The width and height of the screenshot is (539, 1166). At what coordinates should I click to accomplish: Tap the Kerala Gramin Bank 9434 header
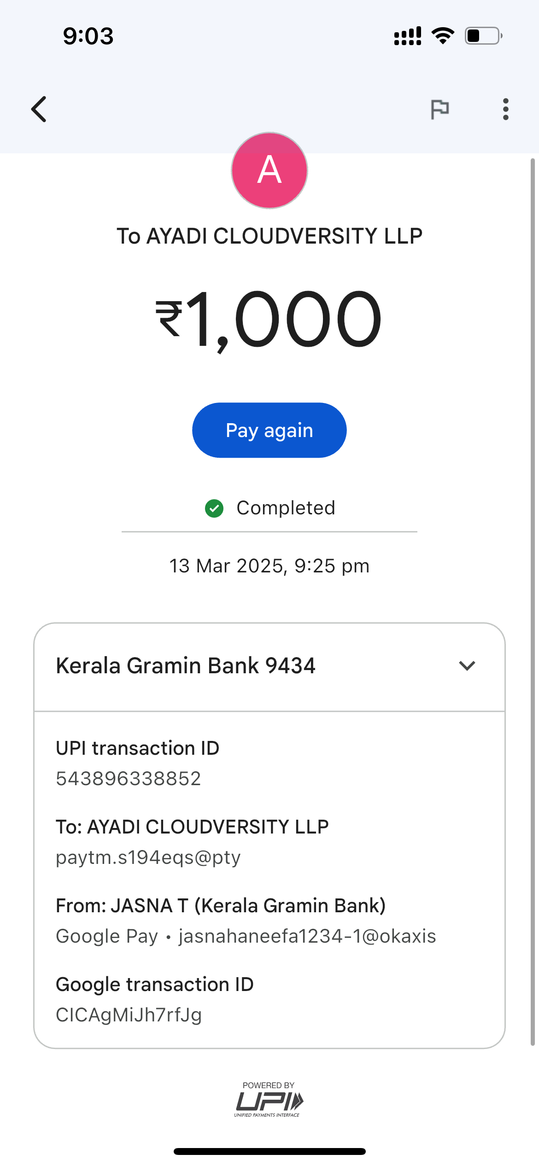(186, 666)
